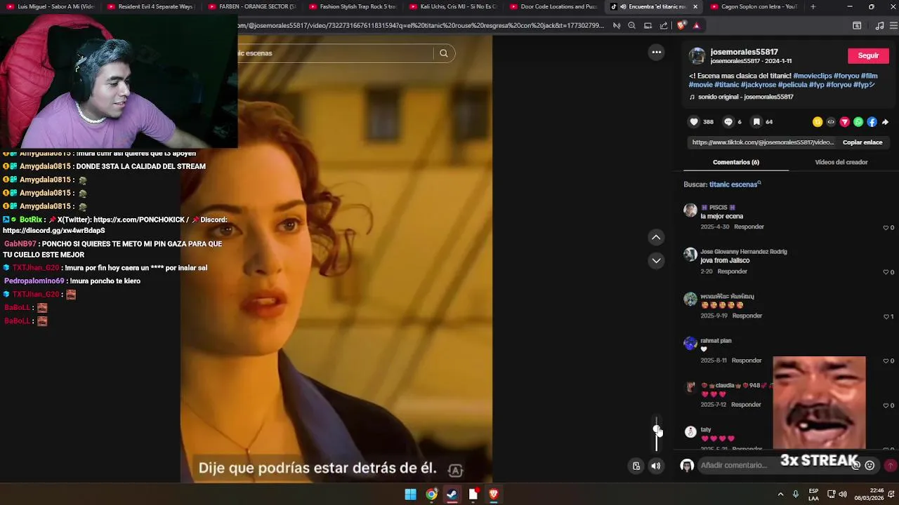The image size is (899, 505).
Task: Open the three-dots video options menu
Action: 657,52
